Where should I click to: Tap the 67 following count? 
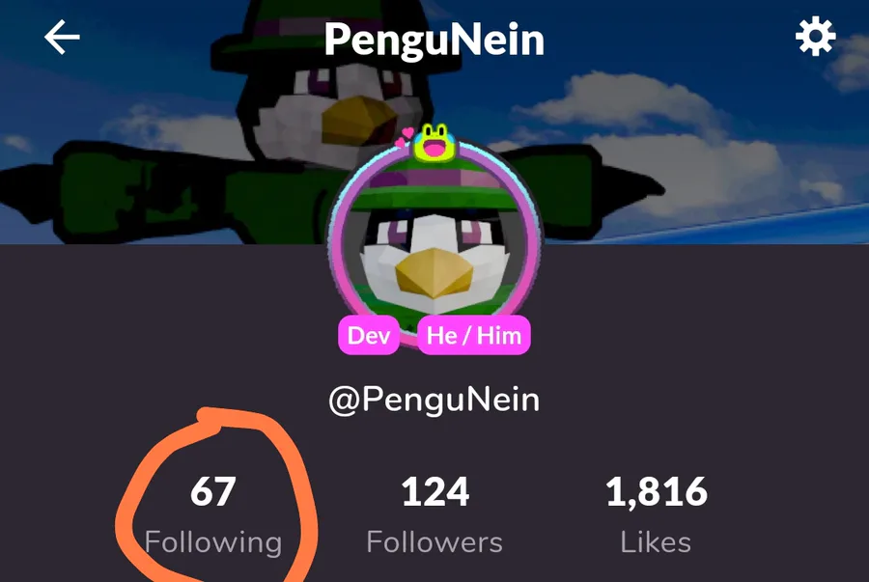[213, 491]
